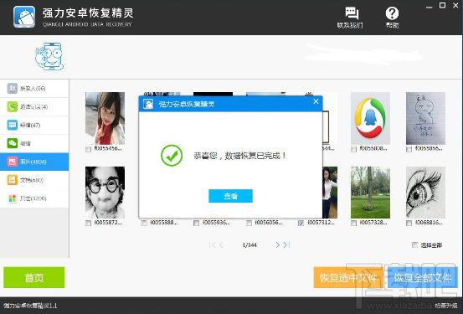Open the call records (4) tab
This screenshot has height=314, width=463.
[x=34, y=106]
